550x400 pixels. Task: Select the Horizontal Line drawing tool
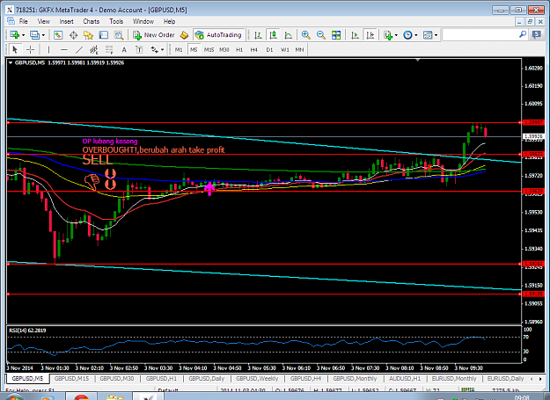(x=64, y=50)
